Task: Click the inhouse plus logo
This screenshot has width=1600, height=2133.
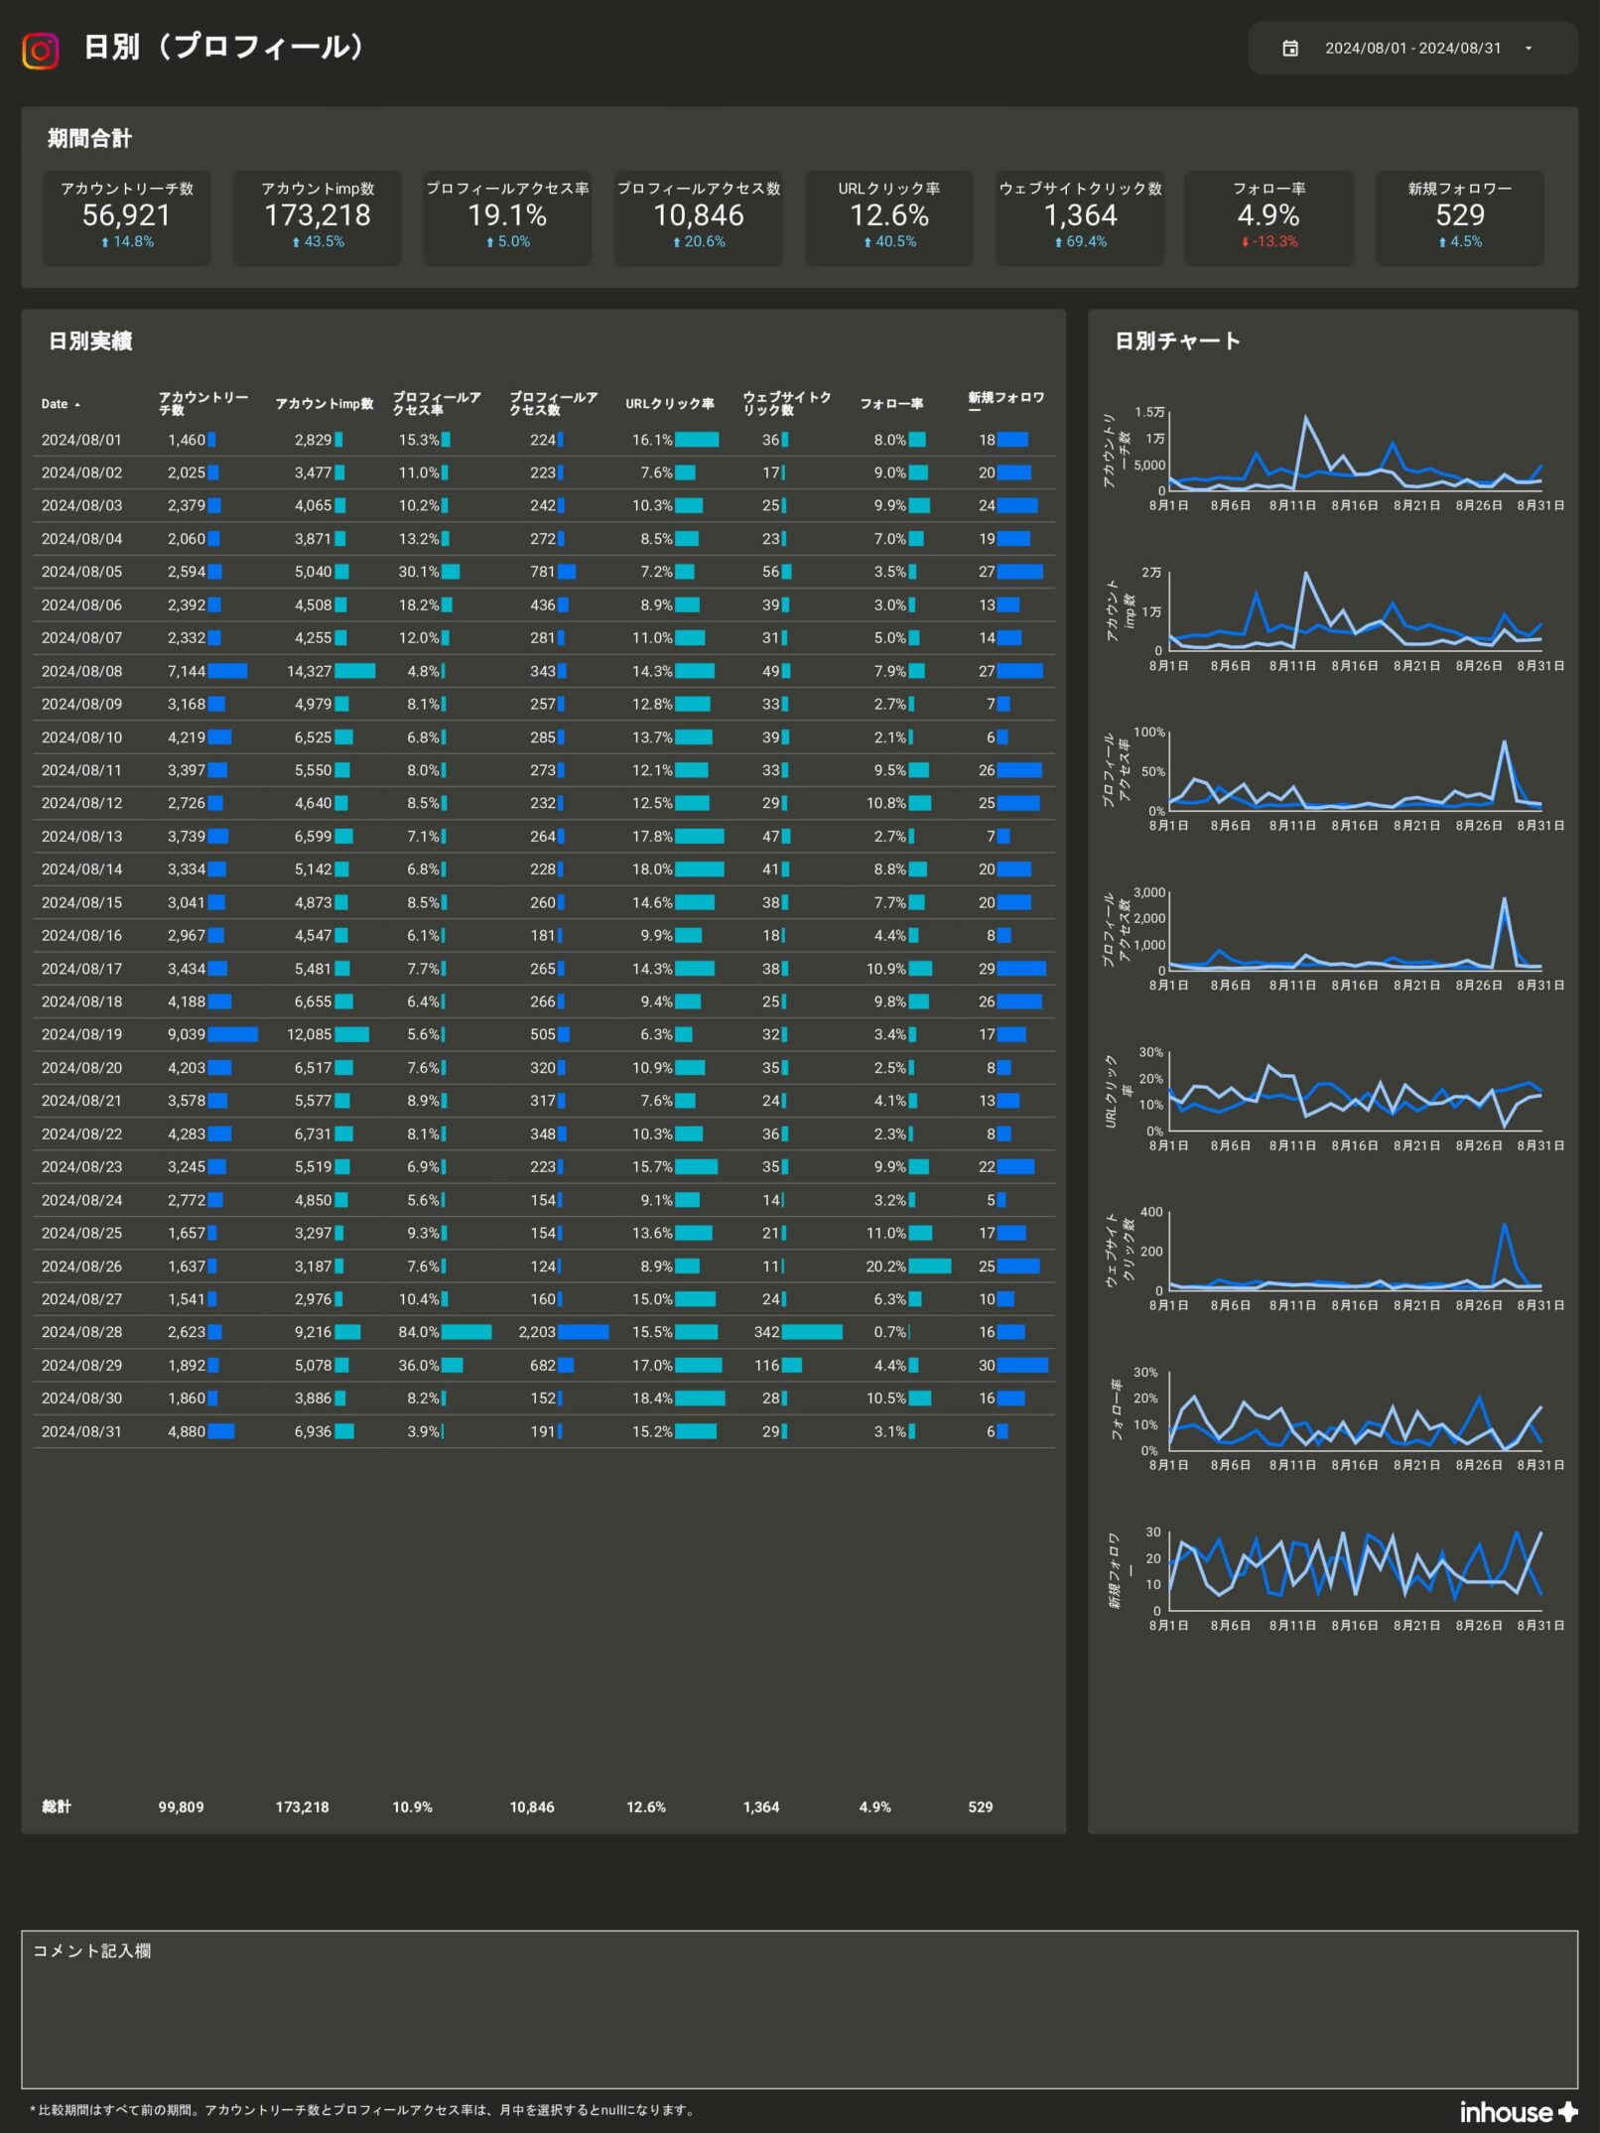Action: (1518, 2112)
